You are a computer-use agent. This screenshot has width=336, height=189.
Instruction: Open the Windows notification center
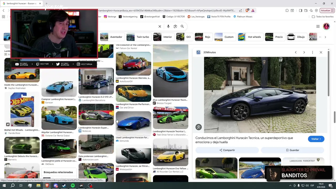pos(331,186)
